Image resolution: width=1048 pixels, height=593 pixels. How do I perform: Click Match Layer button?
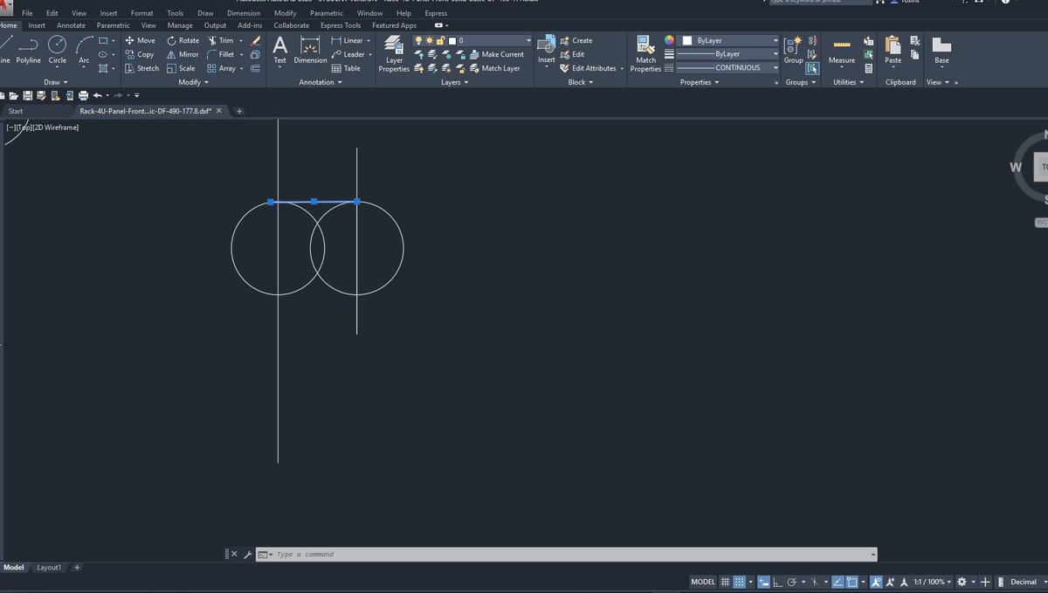coord(494,68)
